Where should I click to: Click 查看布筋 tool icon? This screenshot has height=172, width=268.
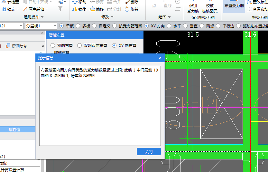pyautogui.click(x=249, y=9)
